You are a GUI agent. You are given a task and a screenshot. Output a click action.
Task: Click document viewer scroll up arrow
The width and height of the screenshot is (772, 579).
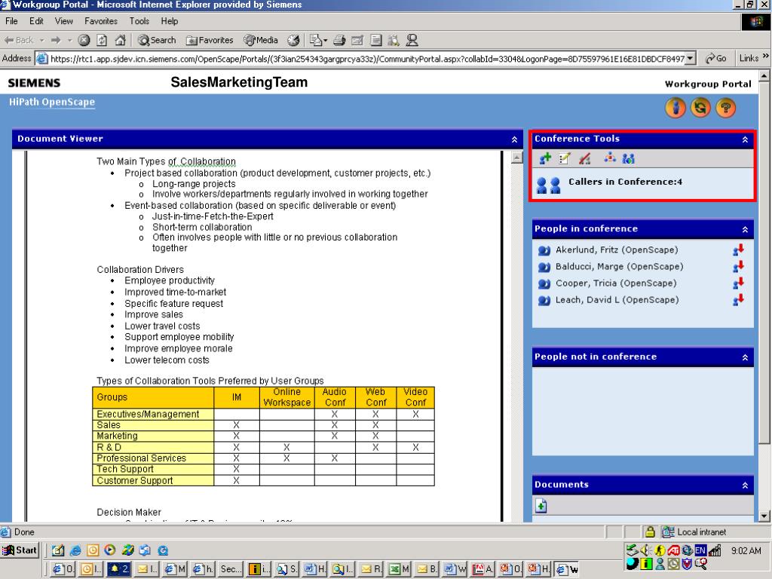pos(517,158)
